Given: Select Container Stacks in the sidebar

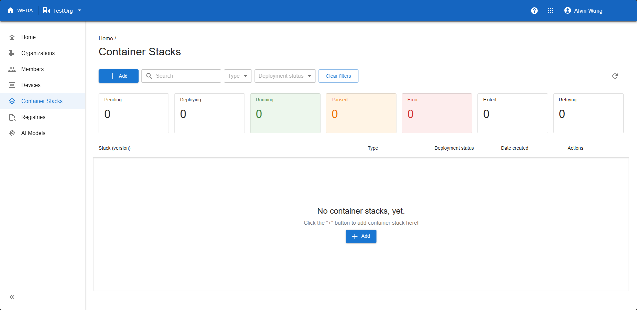Looking at the screenshot, I should [43, 101].
